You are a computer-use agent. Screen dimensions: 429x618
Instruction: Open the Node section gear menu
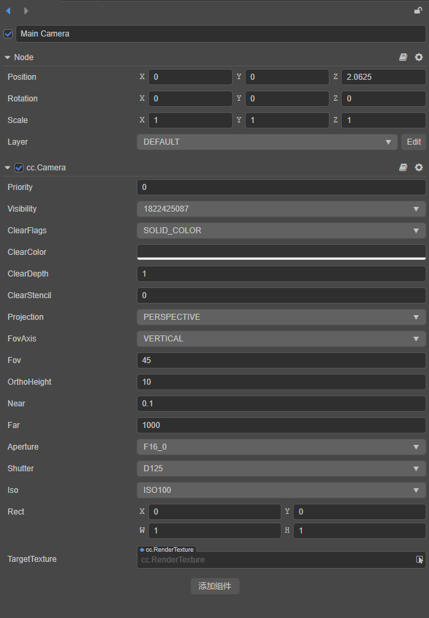(419, 57)
